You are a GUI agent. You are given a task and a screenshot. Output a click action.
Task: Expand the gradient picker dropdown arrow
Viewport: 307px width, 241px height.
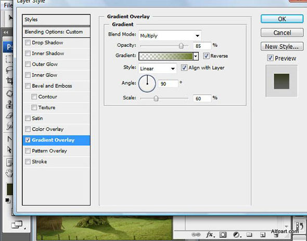196,56
